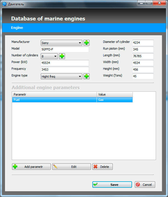Click the Diameter of cylinder field
The width and height of the screenshot is (168, 197).
pos(143,43)
